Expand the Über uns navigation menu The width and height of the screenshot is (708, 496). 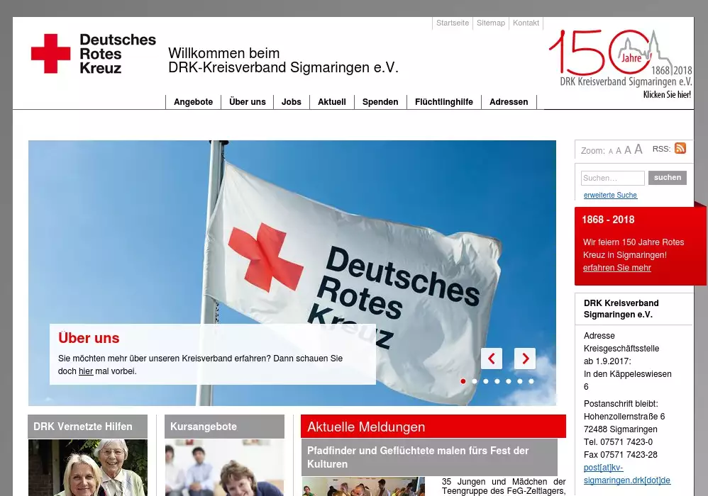click(248, 102)
